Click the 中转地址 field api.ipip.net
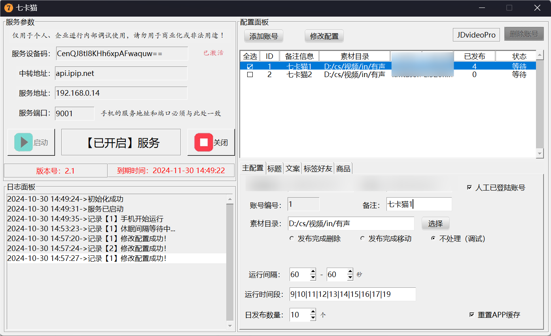 coord(121,74)
